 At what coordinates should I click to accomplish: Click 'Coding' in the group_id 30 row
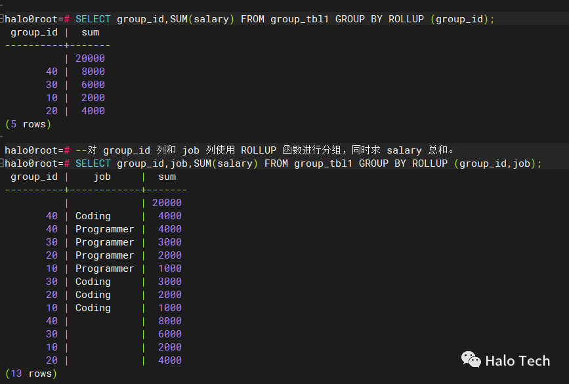point(93,282)
